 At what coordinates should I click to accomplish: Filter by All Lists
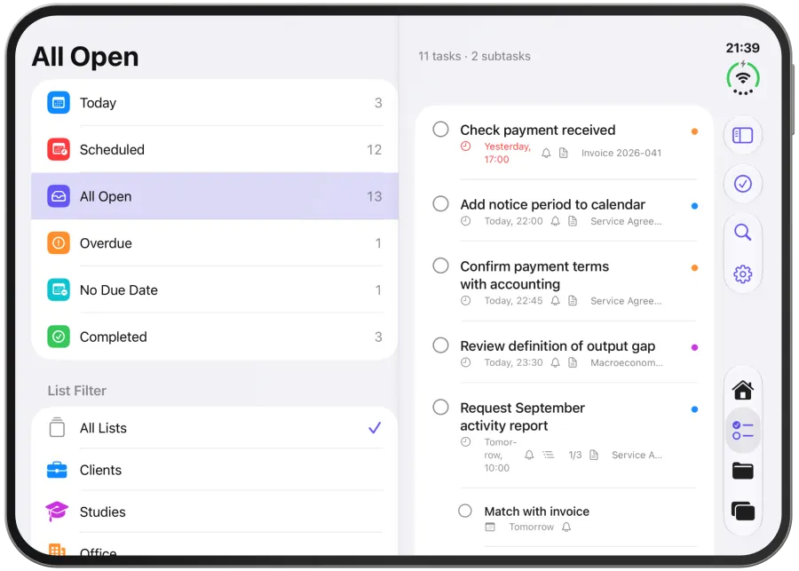(x=215, y=428)
